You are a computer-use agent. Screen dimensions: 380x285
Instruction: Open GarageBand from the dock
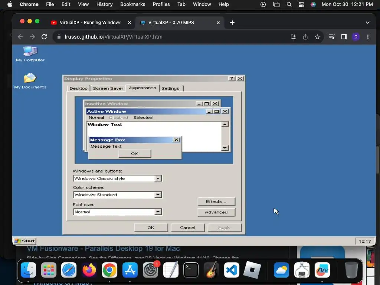(211, 270)
